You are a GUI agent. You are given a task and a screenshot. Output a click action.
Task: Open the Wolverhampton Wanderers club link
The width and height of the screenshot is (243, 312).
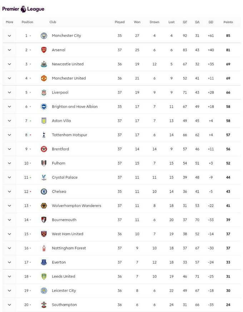coord(76,206)
